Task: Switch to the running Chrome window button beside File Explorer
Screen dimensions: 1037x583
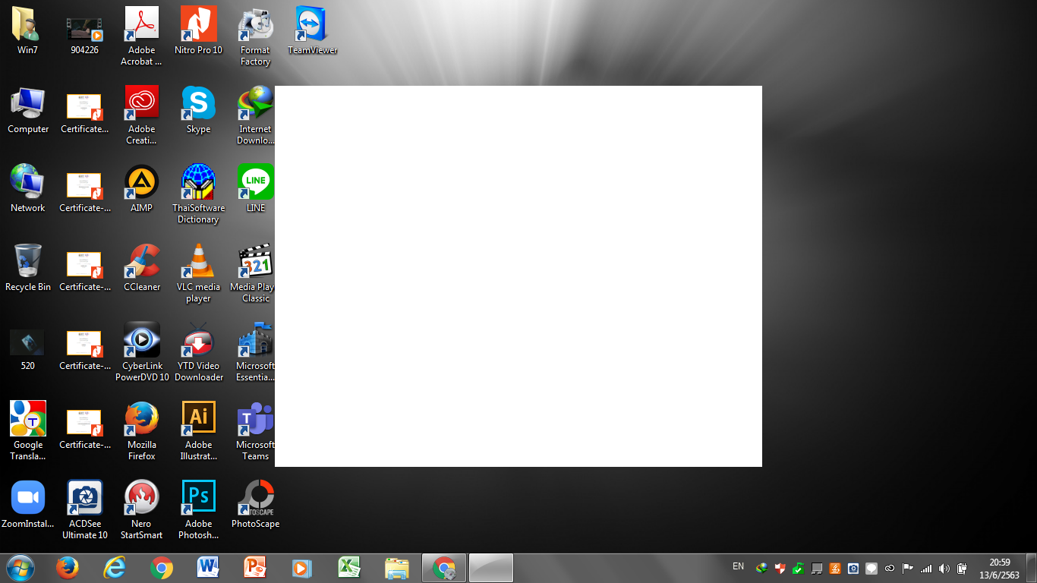Action: tap(444, 568)
